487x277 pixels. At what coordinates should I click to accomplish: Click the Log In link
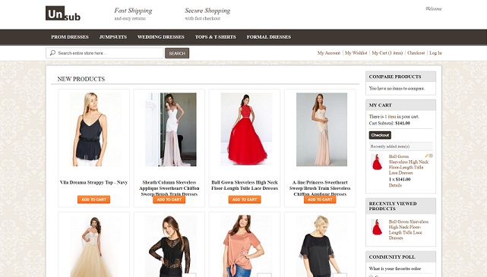[x=435, y=53]
